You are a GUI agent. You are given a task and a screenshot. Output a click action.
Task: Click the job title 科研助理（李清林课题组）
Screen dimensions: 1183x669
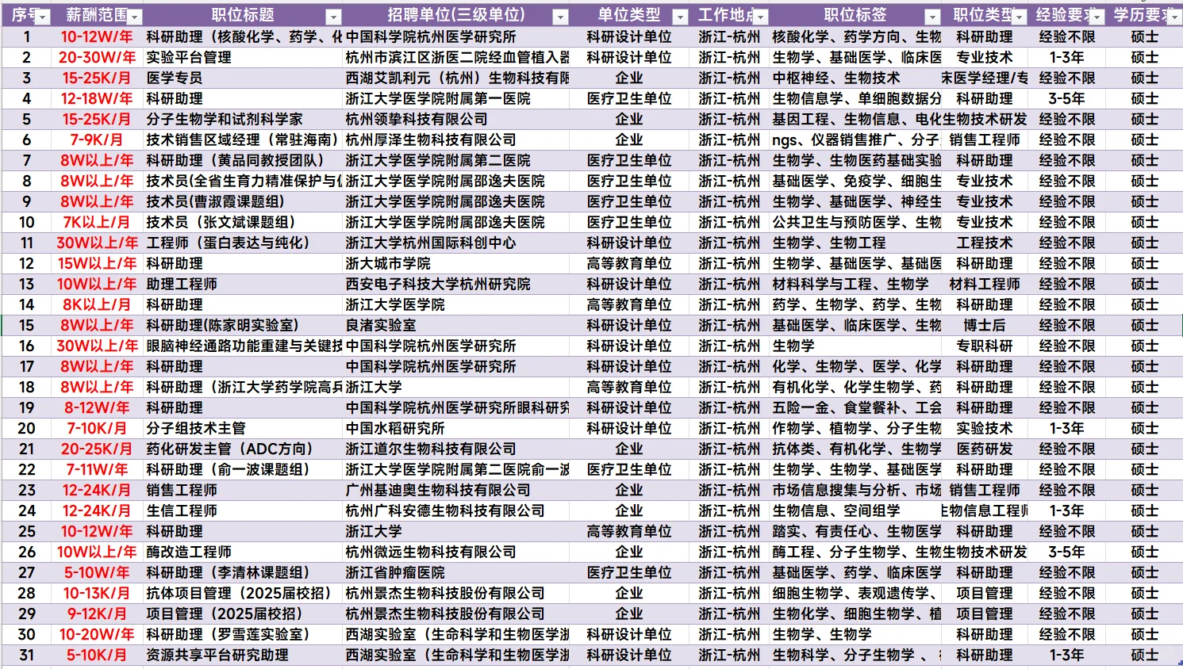pos(228,572)
